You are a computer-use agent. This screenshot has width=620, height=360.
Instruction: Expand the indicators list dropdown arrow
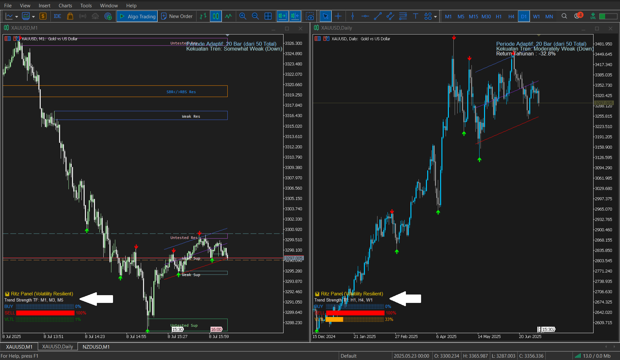pos(33,16)
